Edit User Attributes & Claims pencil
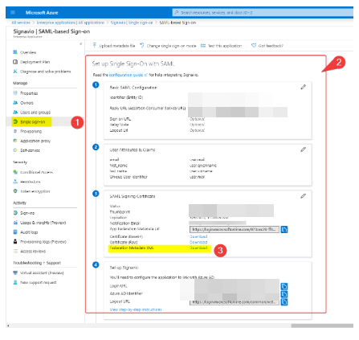Screen dimensions: 359x340 point(303,150)
